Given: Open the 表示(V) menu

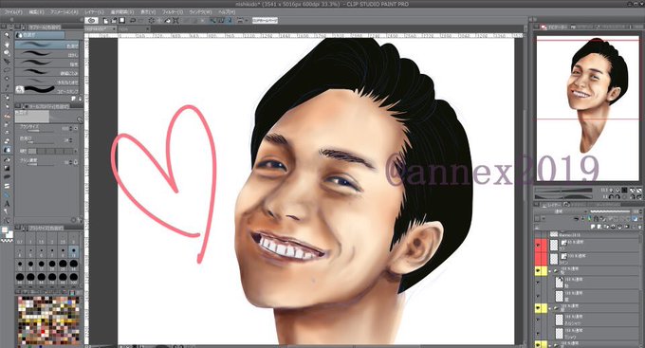Looking at the screenshot, I should point(148,12).
